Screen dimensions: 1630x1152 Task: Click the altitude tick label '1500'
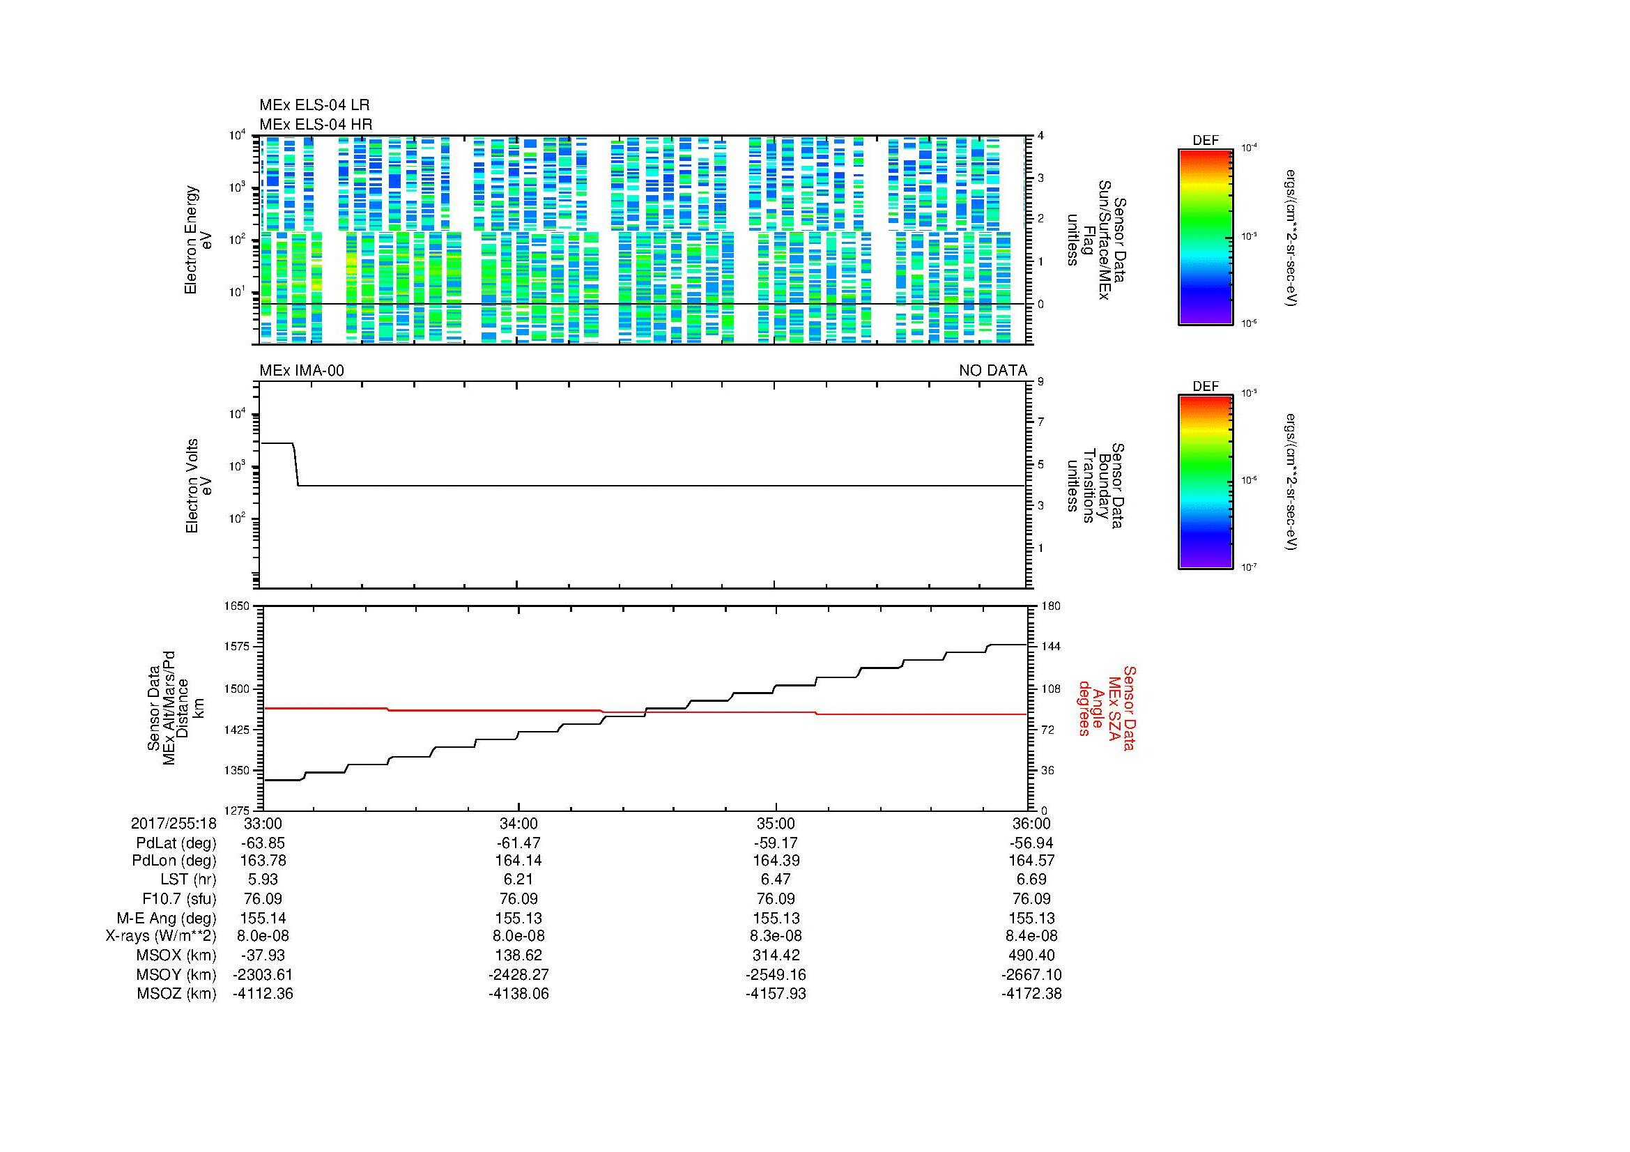tap(238, 689)
